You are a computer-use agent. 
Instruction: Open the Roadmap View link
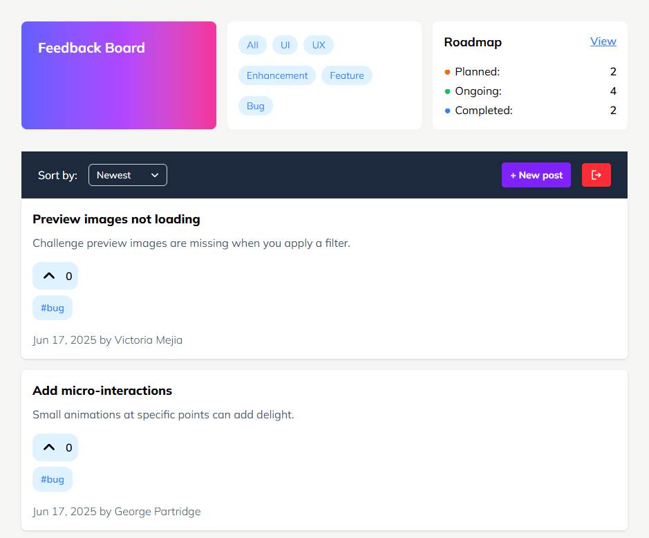point(603,41)
